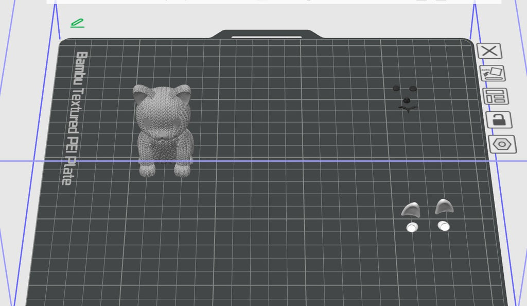Viewport: 527px width, 306px height.
Task: Select the black nose piece
Action: (407, 100)
